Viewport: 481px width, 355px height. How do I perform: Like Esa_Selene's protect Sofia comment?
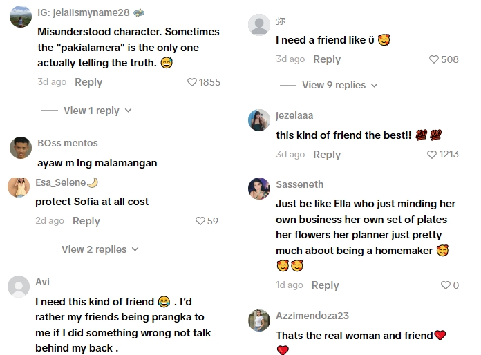pos(200,221)
